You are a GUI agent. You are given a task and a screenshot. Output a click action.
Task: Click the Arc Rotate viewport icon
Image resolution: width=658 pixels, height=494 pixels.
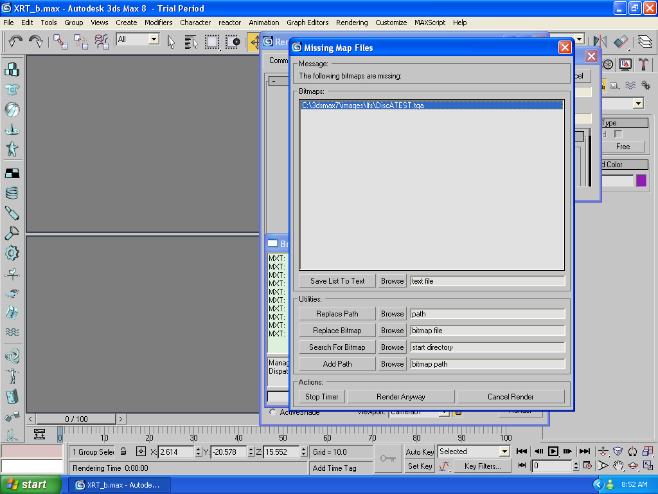pos(633,466)
